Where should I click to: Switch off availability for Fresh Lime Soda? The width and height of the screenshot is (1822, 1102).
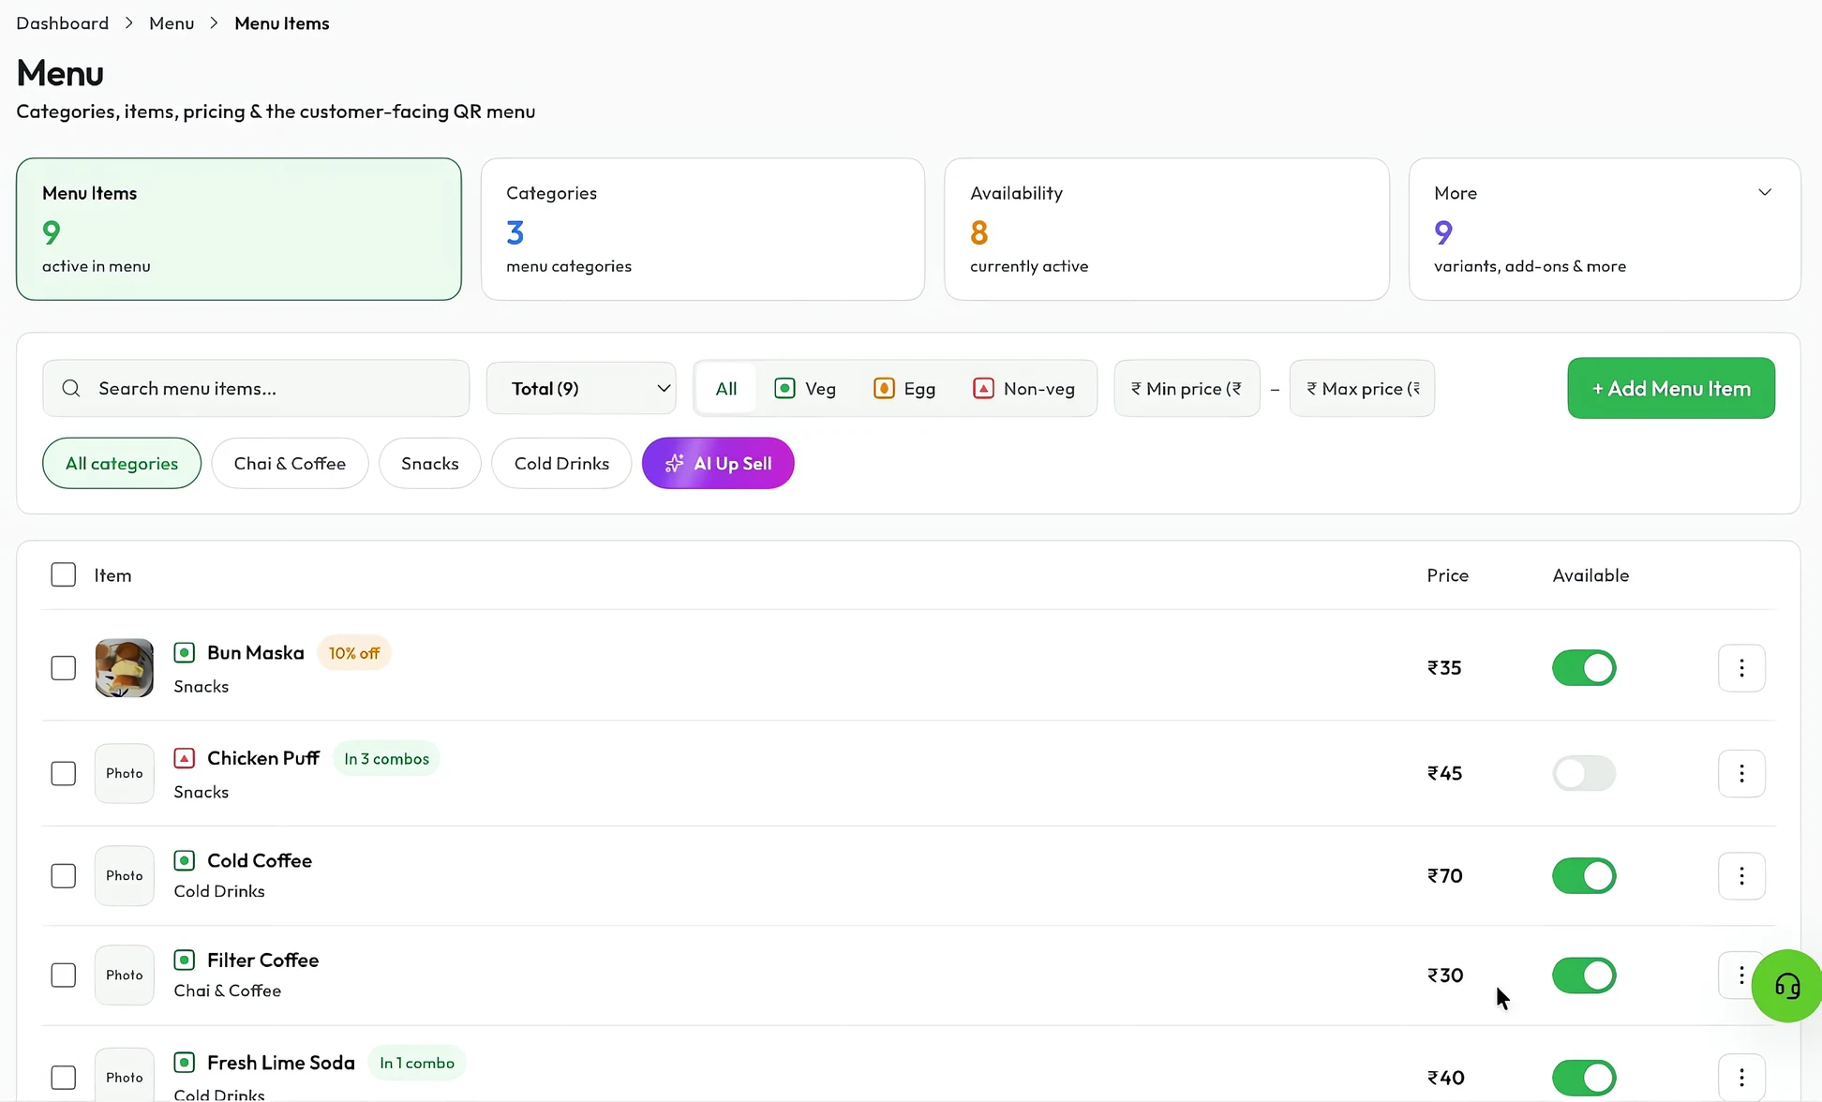[x=1584, y=1078]
